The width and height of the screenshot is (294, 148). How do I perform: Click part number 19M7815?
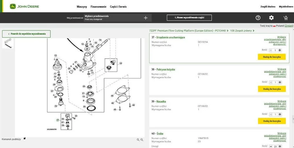pyautogui.click(x=203, y=138)
